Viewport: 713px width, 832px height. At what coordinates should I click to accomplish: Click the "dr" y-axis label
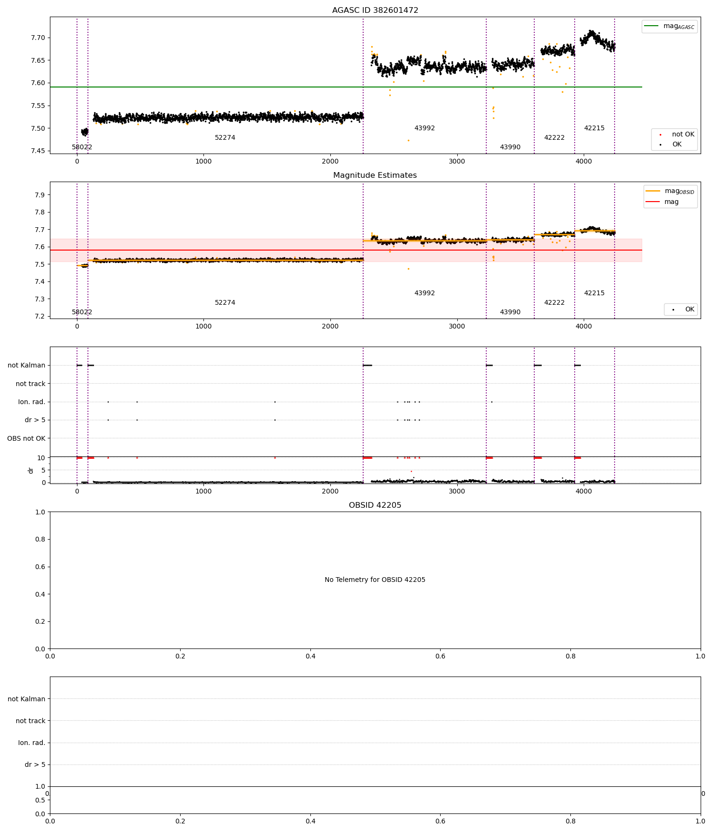[31, 470]
